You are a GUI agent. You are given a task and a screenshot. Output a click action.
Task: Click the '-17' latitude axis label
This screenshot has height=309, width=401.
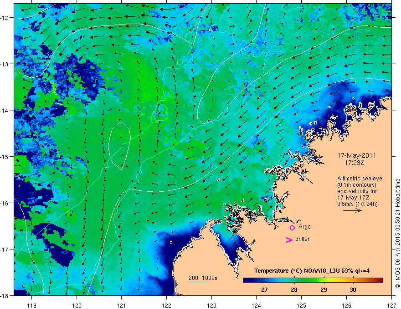(x=5, y=249)
